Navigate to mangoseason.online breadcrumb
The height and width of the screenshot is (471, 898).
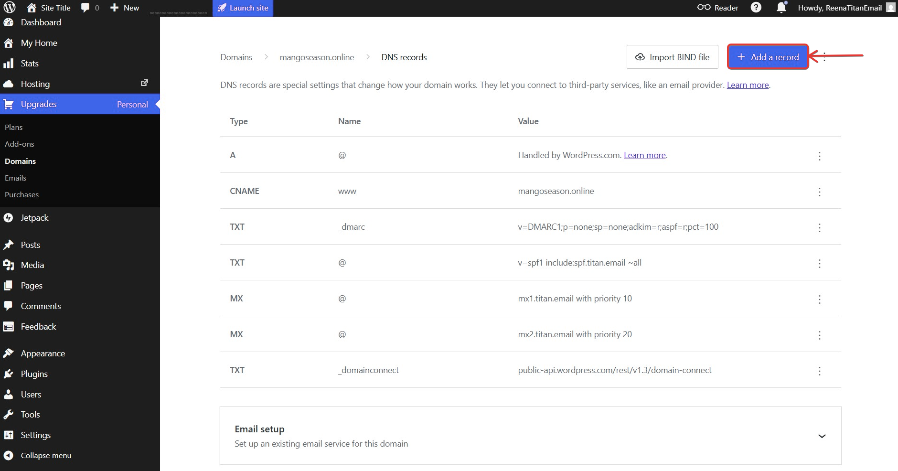(317, 57)
